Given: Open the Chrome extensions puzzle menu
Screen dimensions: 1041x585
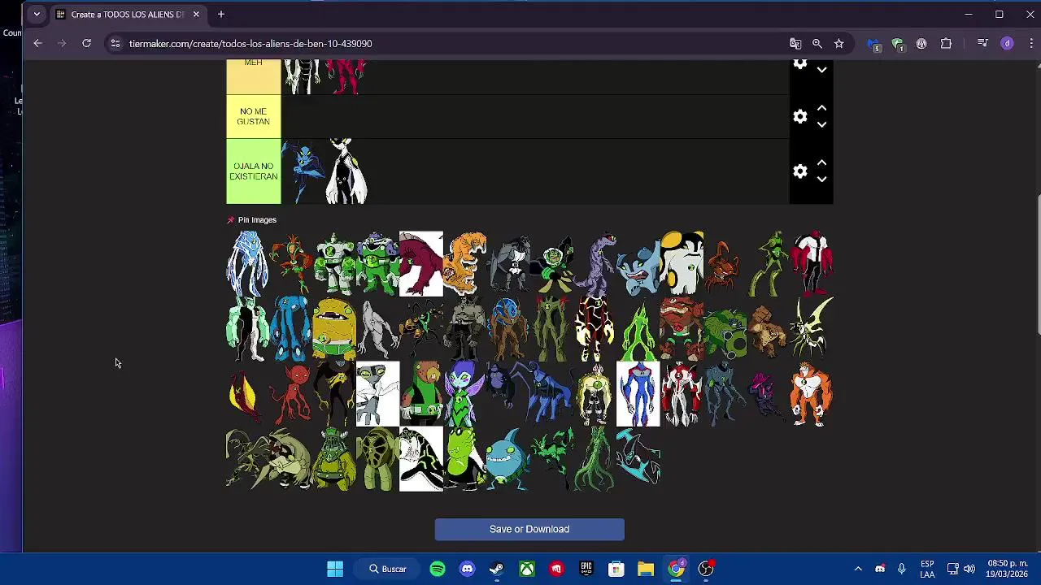Looking at the screenshot, I should [946, 43].
